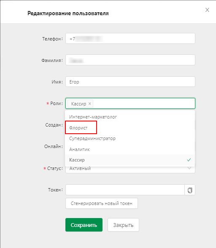Pick the Аналитик role option

pyautogui.click(x=130, y=149)
